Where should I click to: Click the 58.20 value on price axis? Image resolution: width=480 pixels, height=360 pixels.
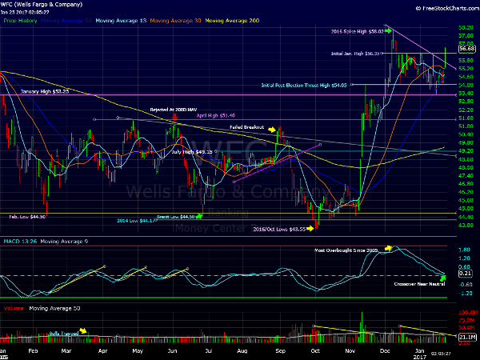pos(466,27)
